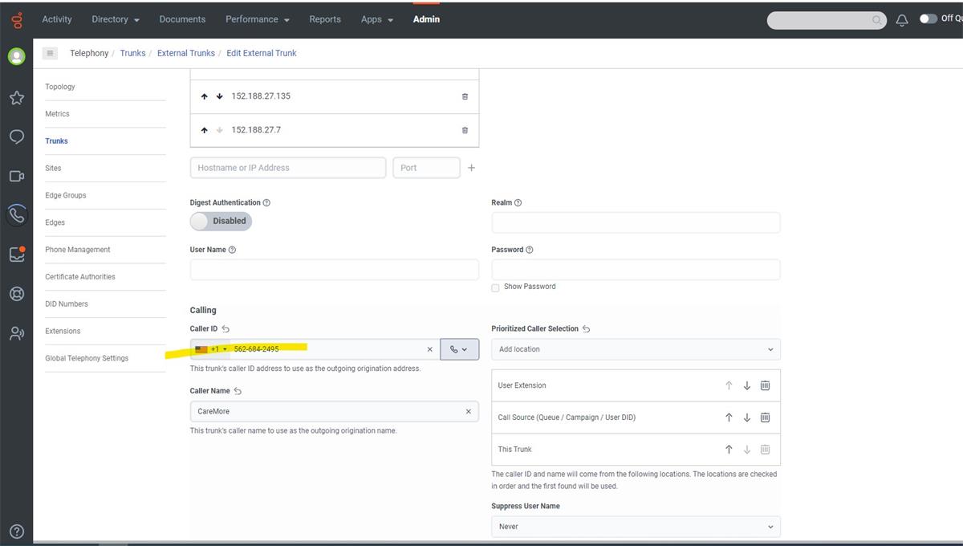Toggle the Off Queue status switch
The image size is (963, 546).
tap(928, 17)
